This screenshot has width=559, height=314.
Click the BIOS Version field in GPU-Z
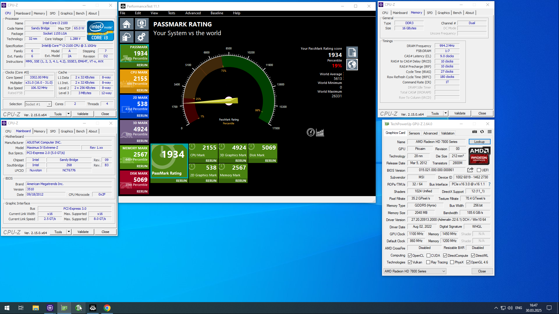(x=436, y=170)
